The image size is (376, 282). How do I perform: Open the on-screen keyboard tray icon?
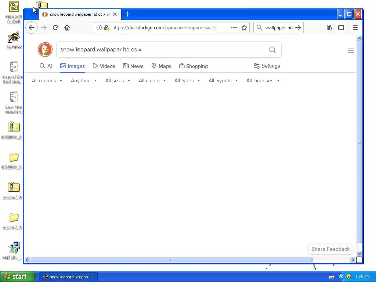[x=332, y=277]
